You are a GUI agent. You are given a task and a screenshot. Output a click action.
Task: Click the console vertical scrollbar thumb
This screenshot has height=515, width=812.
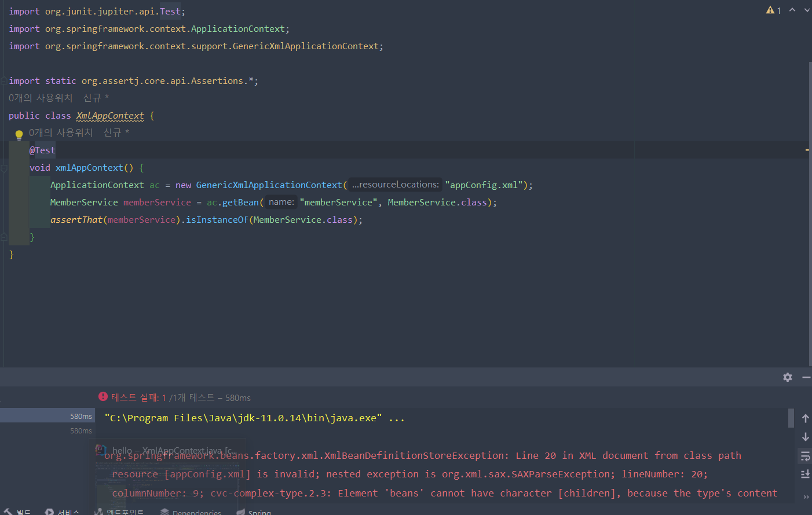coord(791,418)
